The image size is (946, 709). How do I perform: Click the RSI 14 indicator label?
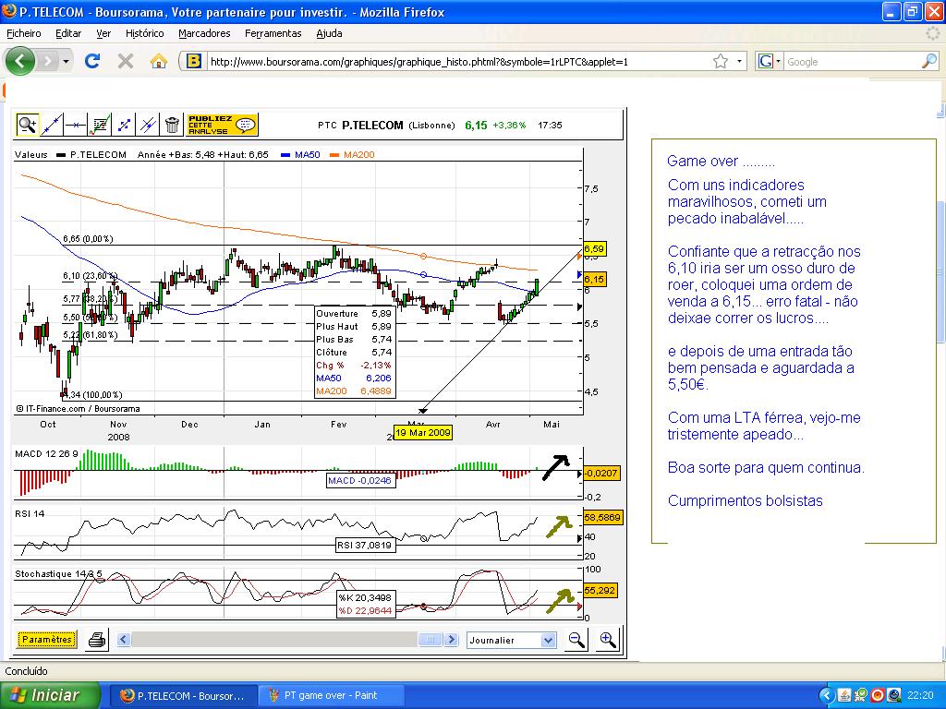point(30,513)
